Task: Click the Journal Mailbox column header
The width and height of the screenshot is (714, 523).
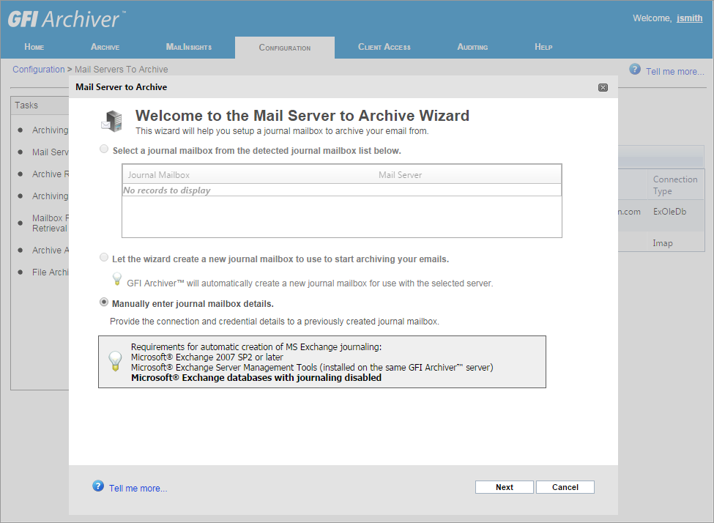Action: click(x=159, y=175)
